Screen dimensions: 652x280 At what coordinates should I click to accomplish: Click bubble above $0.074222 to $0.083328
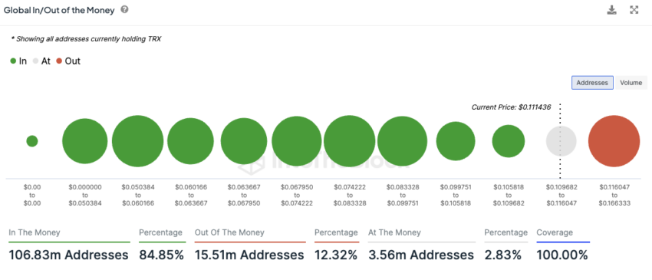coord(349,141)
